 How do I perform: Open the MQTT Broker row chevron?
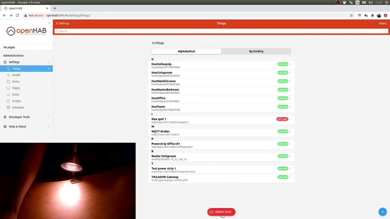(290, 131)
